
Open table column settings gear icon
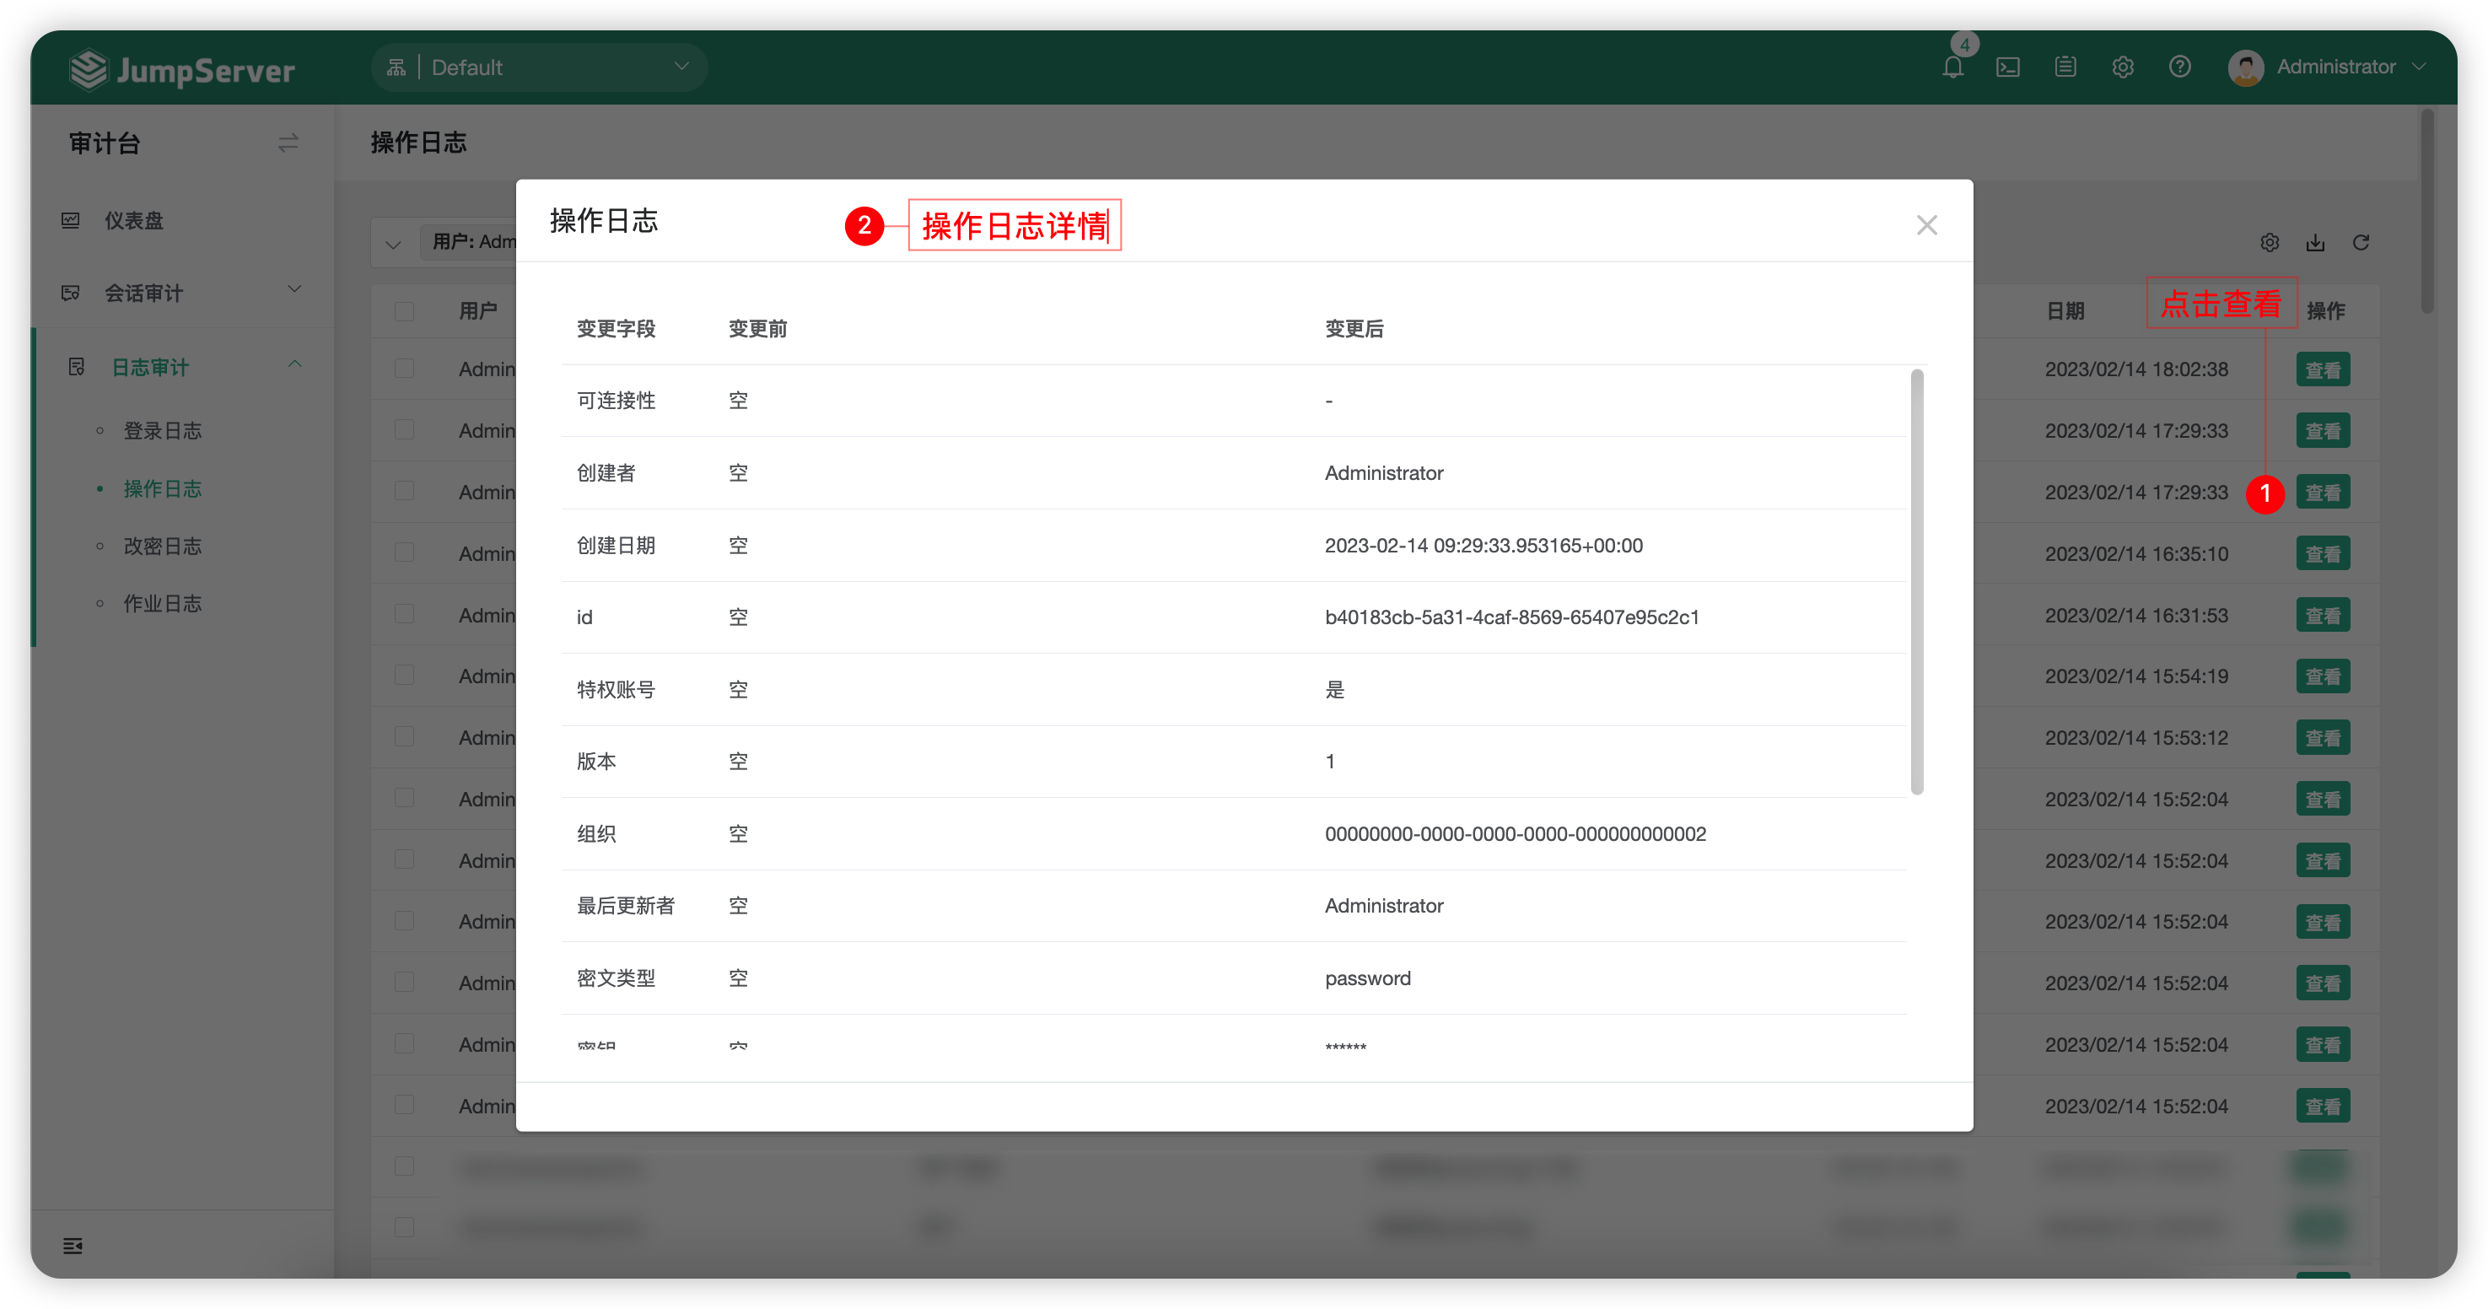point(2270,242)
